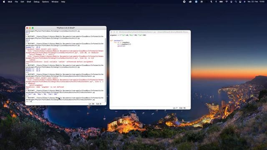Click the shell status 'Ln: 34'
267x150 pixels.
pyautogui.click(x=91, y=104)
